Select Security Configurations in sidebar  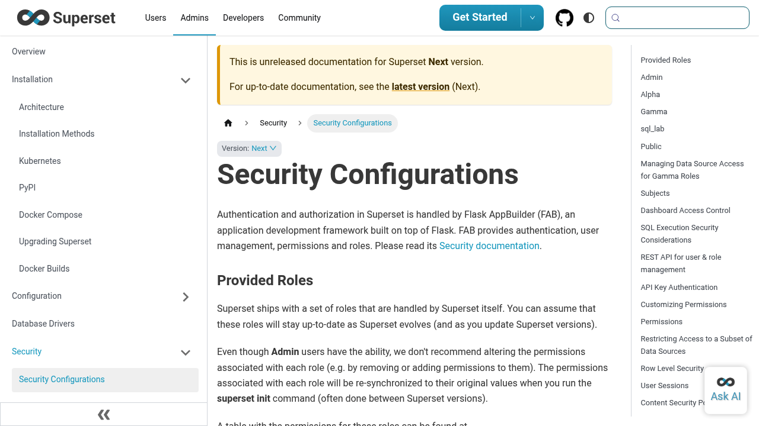point(105,380)
